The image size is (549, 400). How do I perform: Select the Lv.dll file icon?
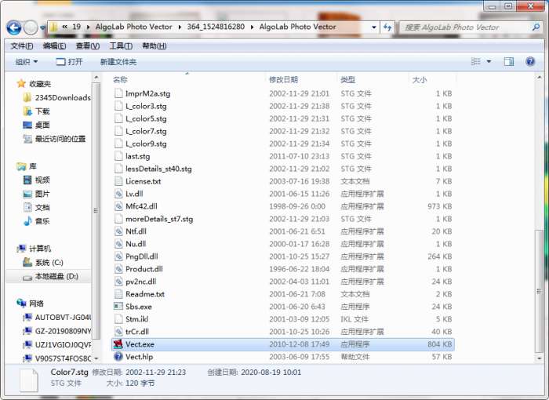pos(118,194)
